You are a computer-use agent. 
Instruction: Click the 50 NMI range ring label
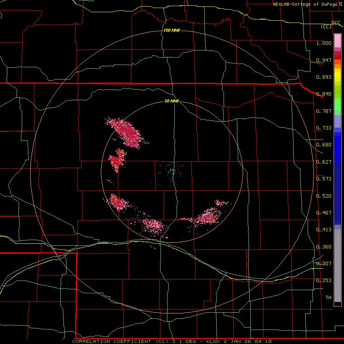[x=172, y=101]
